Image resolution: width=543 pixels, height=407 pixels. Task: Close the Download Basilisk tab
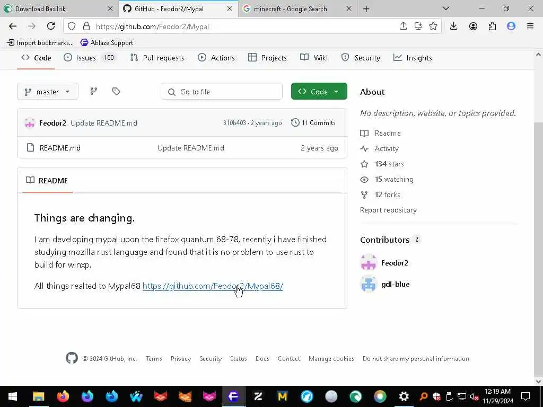coord(110,8)
